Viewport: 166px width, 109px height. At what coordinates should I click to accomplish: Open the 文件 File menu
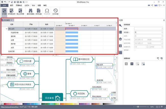pyautogui.click(x=4, y=5)
